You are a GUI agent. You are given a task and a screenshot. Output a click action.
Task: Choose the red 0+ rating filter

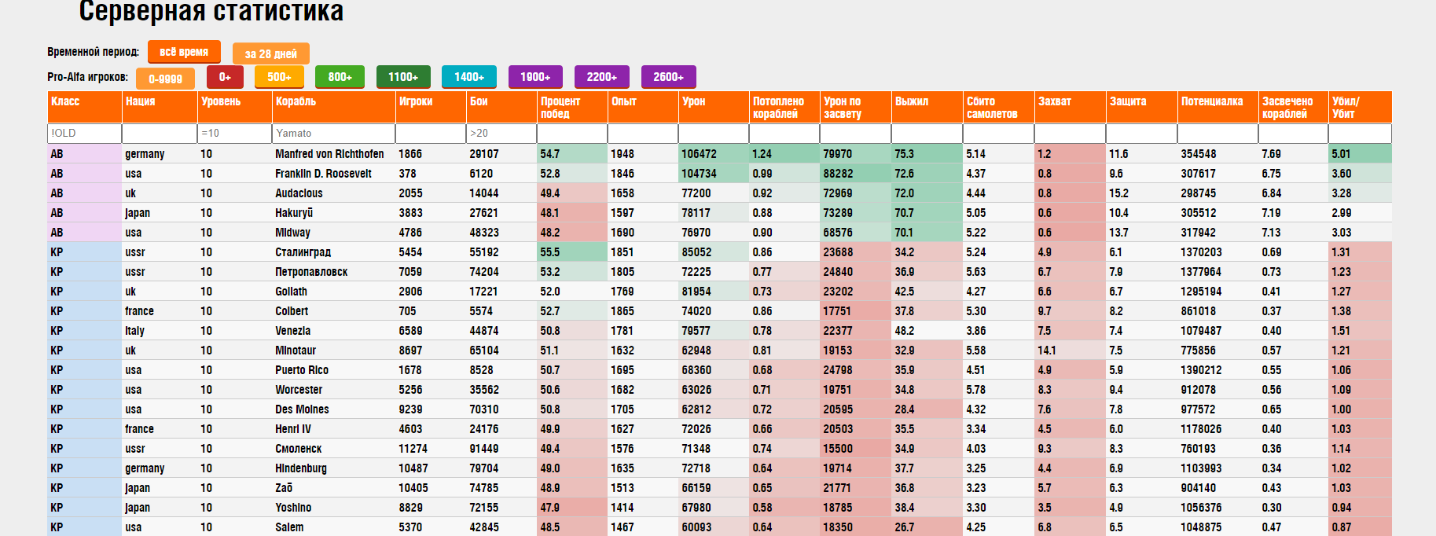tap(225, 77)
